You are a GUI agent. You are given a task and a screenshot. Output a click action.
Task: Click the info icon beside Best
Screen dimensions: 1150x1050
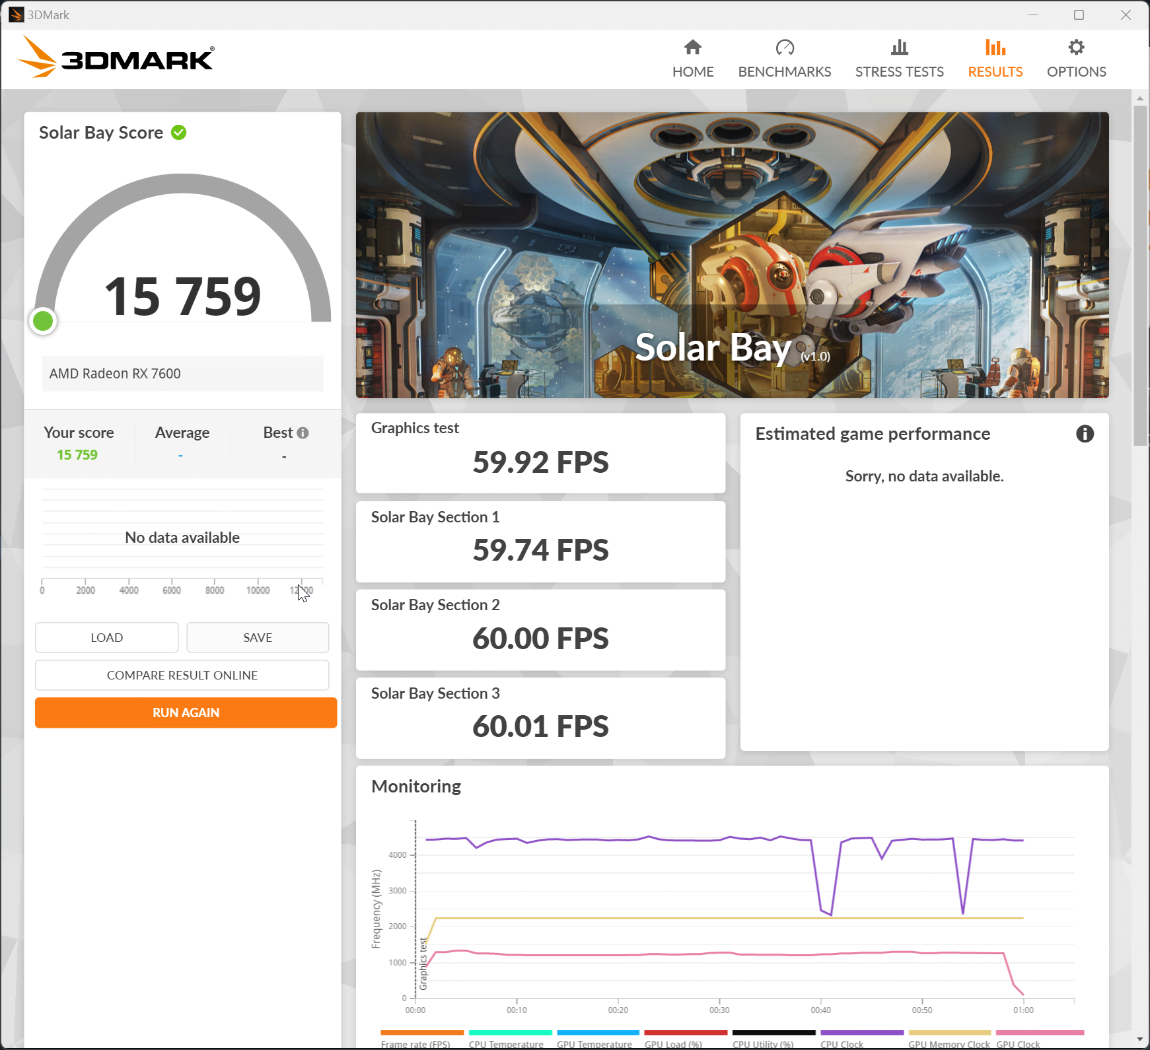click(x=303, y=433)
